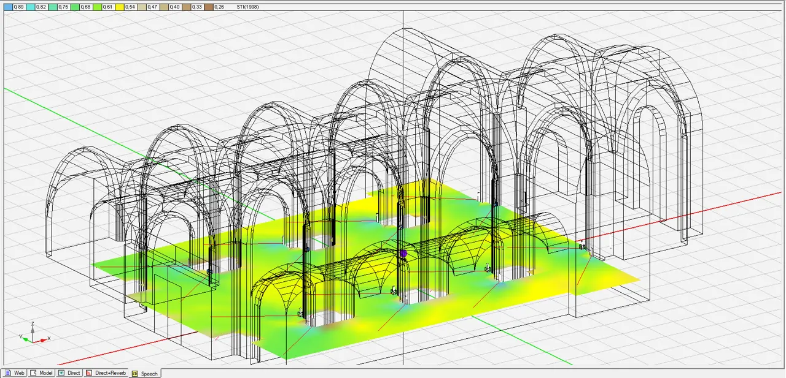Image resolution: width=786 pixels, height=378 pixels.
Task: Switch to the Web tab
Action: (15, 372)
